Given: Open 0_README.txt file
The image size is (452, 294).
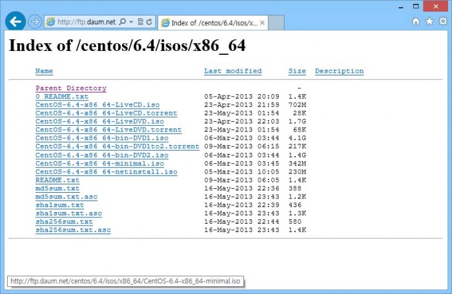Looking at the screenshot, I should (x=62, y=97).
